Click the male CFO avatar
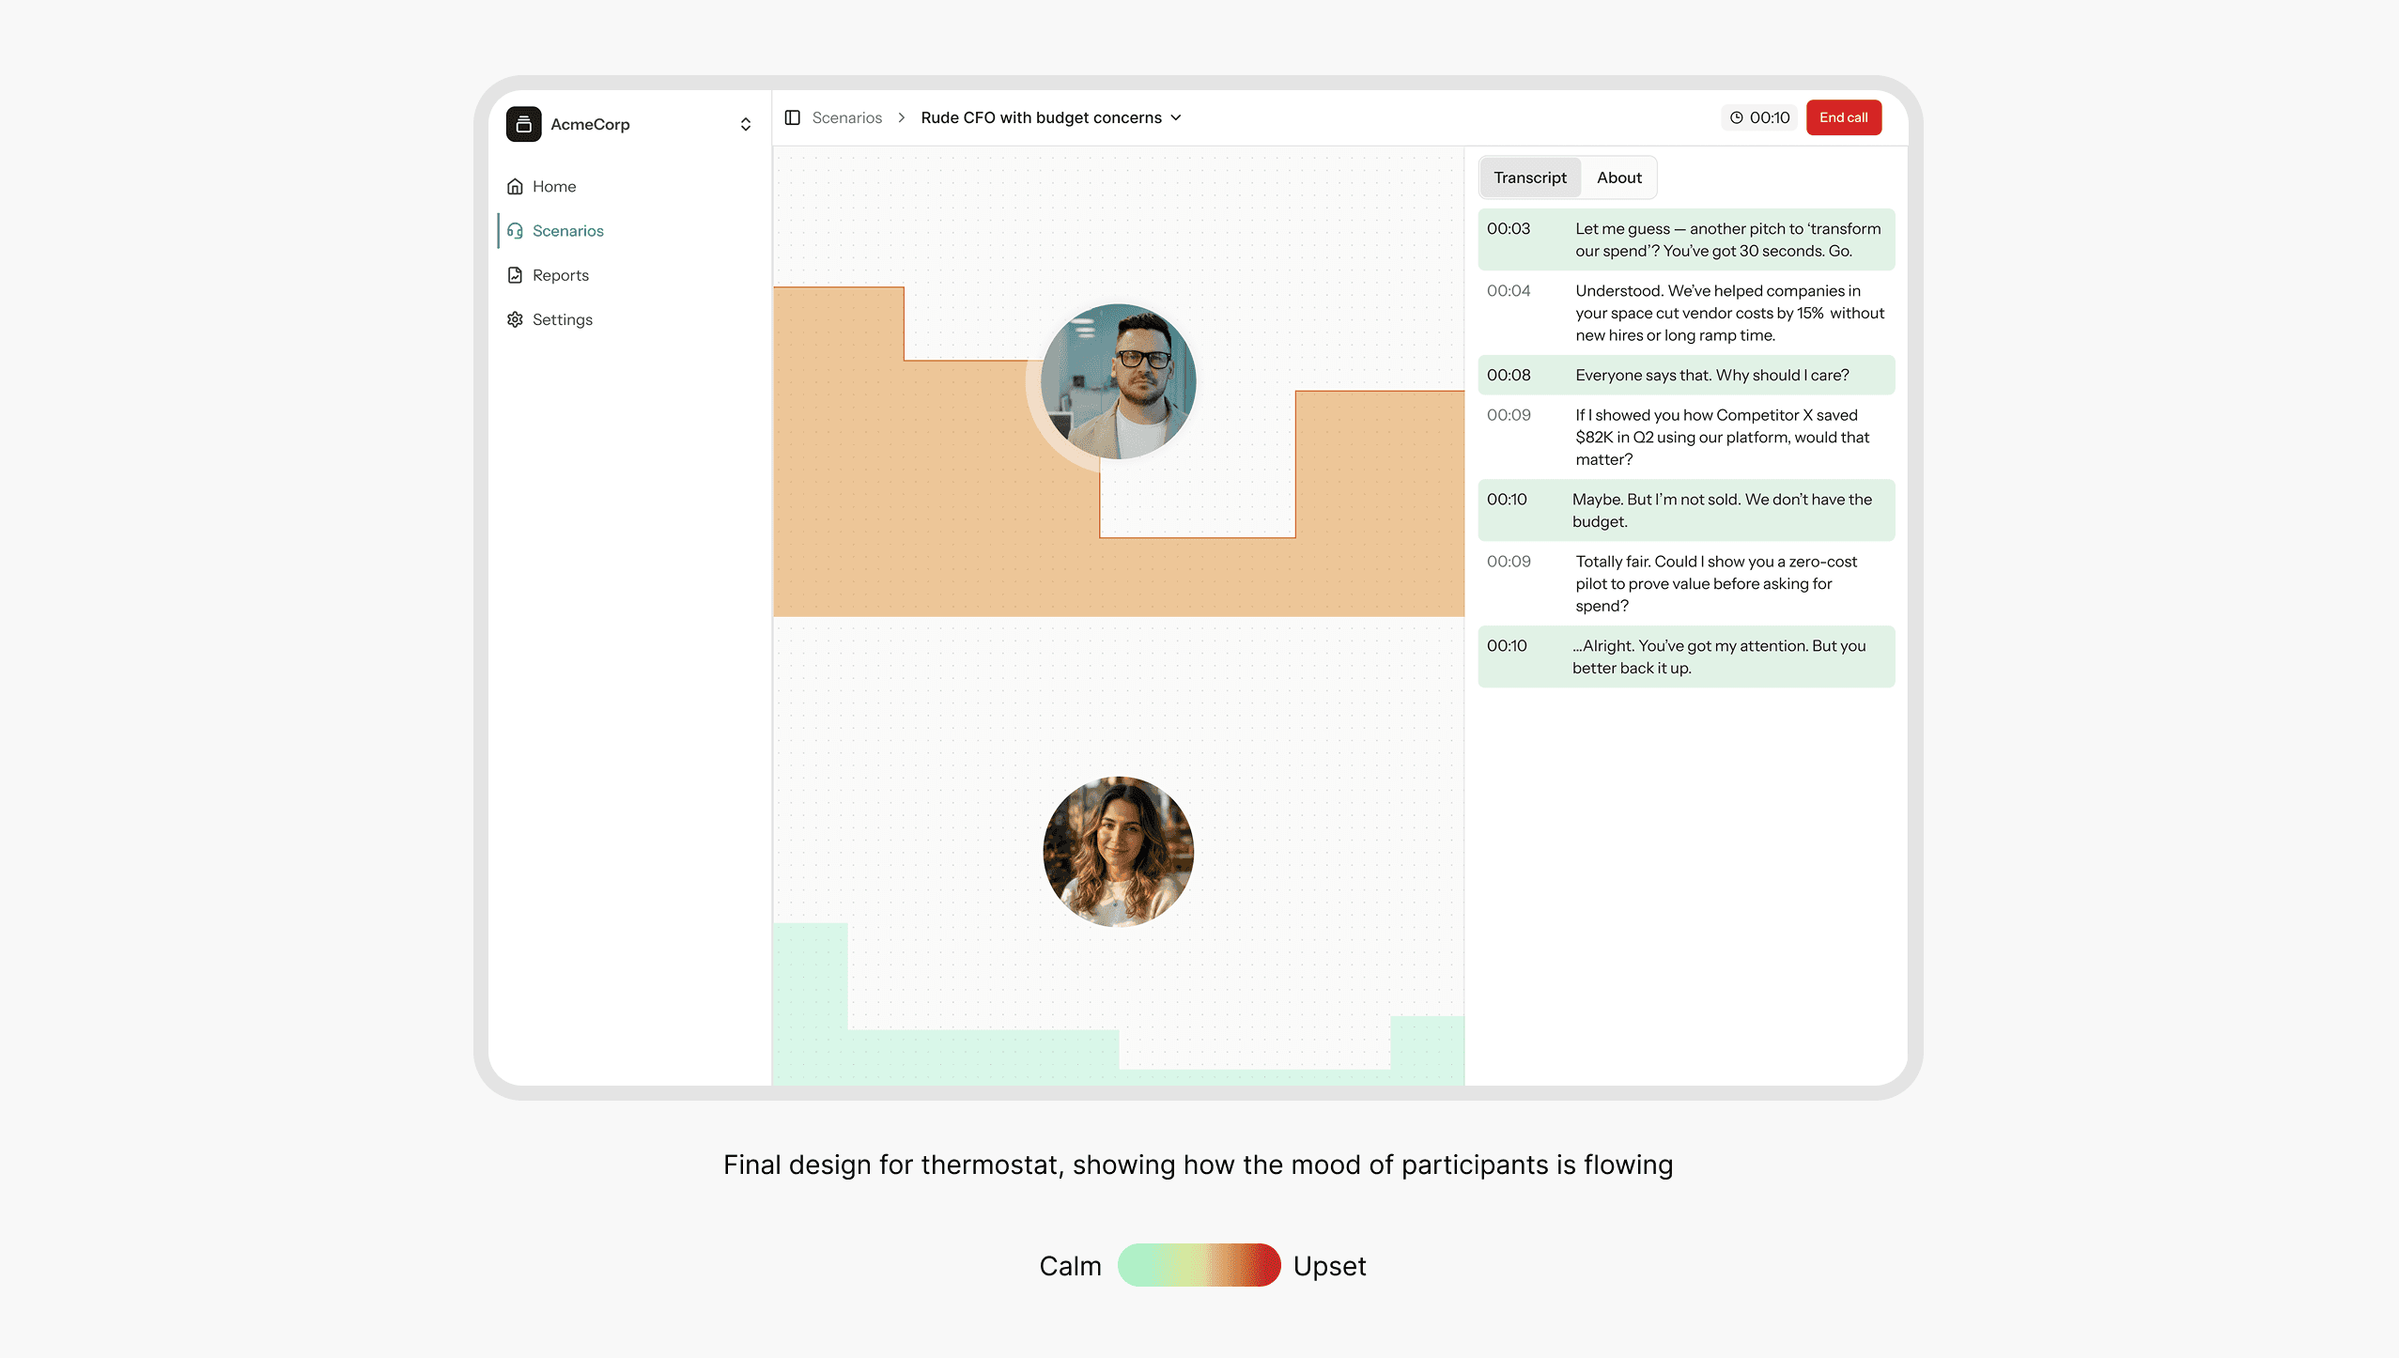Screen dimensions: 2399x1358 (x=1118, y=381)
